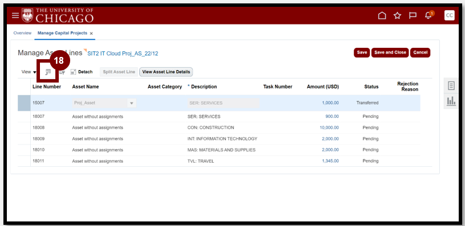The height and width of the screenshot is (226, 465).
Task: Click the Save button
Action: [x=362, y=52]
